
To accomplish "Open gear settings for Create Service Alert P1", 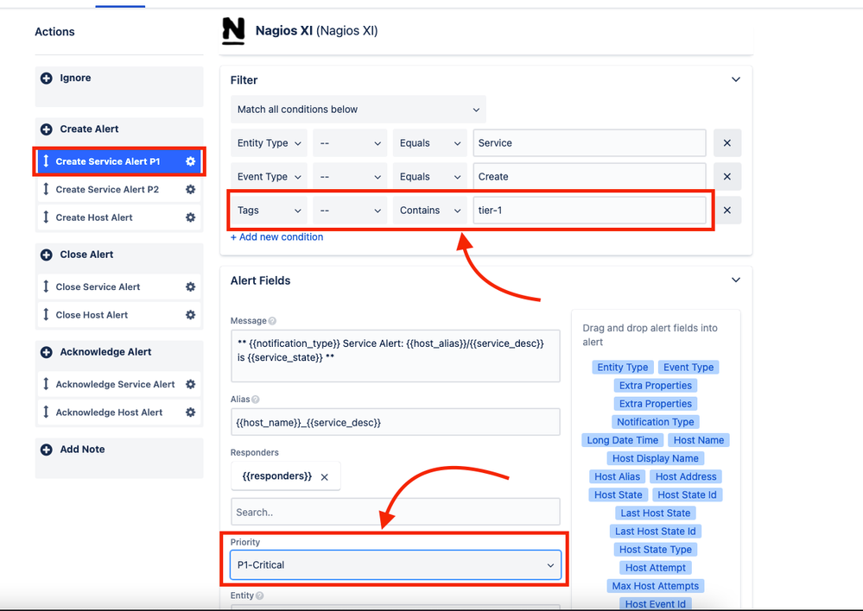I will 190,161.
